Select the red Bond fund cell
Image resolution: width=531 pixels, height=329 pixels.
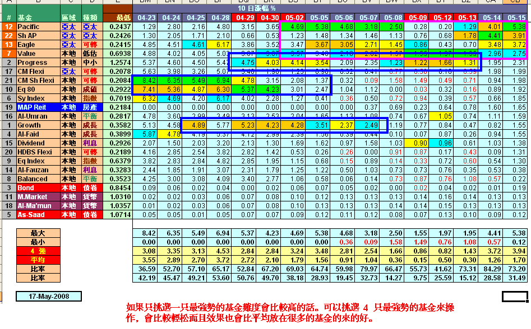coord(38,188)
